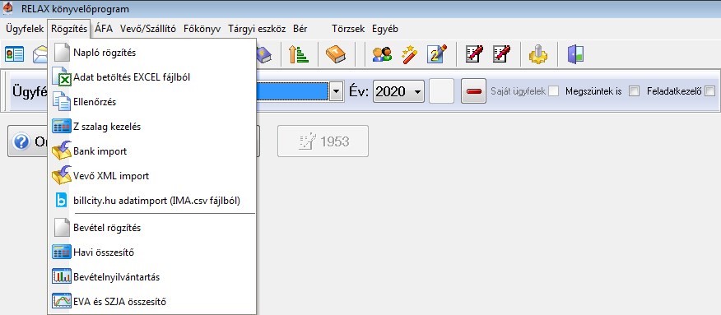Enable the Megszüntek is checkbox
This screenshot has height=315, width=721.
(x=634, y=91)
